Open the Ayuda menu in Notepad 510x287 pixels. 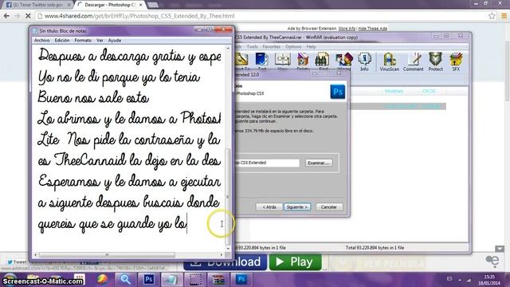click(x=115, y=41)
